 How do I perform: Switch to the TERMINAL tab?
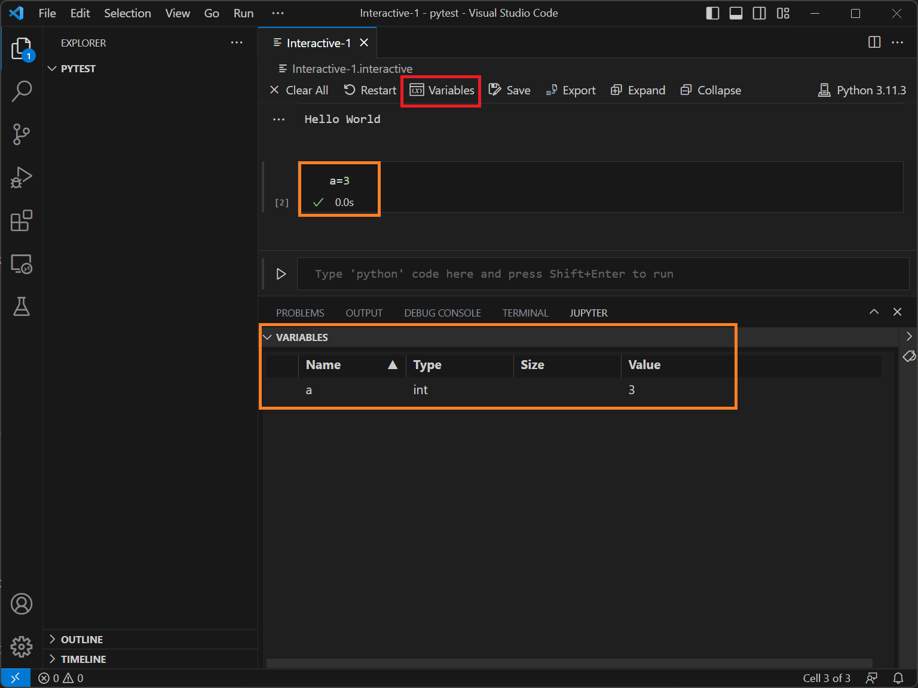click(x=525, y=313)
